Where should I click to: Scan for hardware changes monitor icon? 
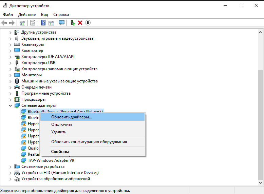[x=62, y=23]
